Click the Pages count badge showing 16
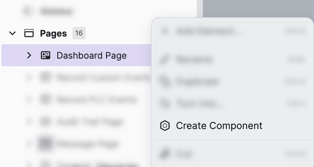 point(79,33)
